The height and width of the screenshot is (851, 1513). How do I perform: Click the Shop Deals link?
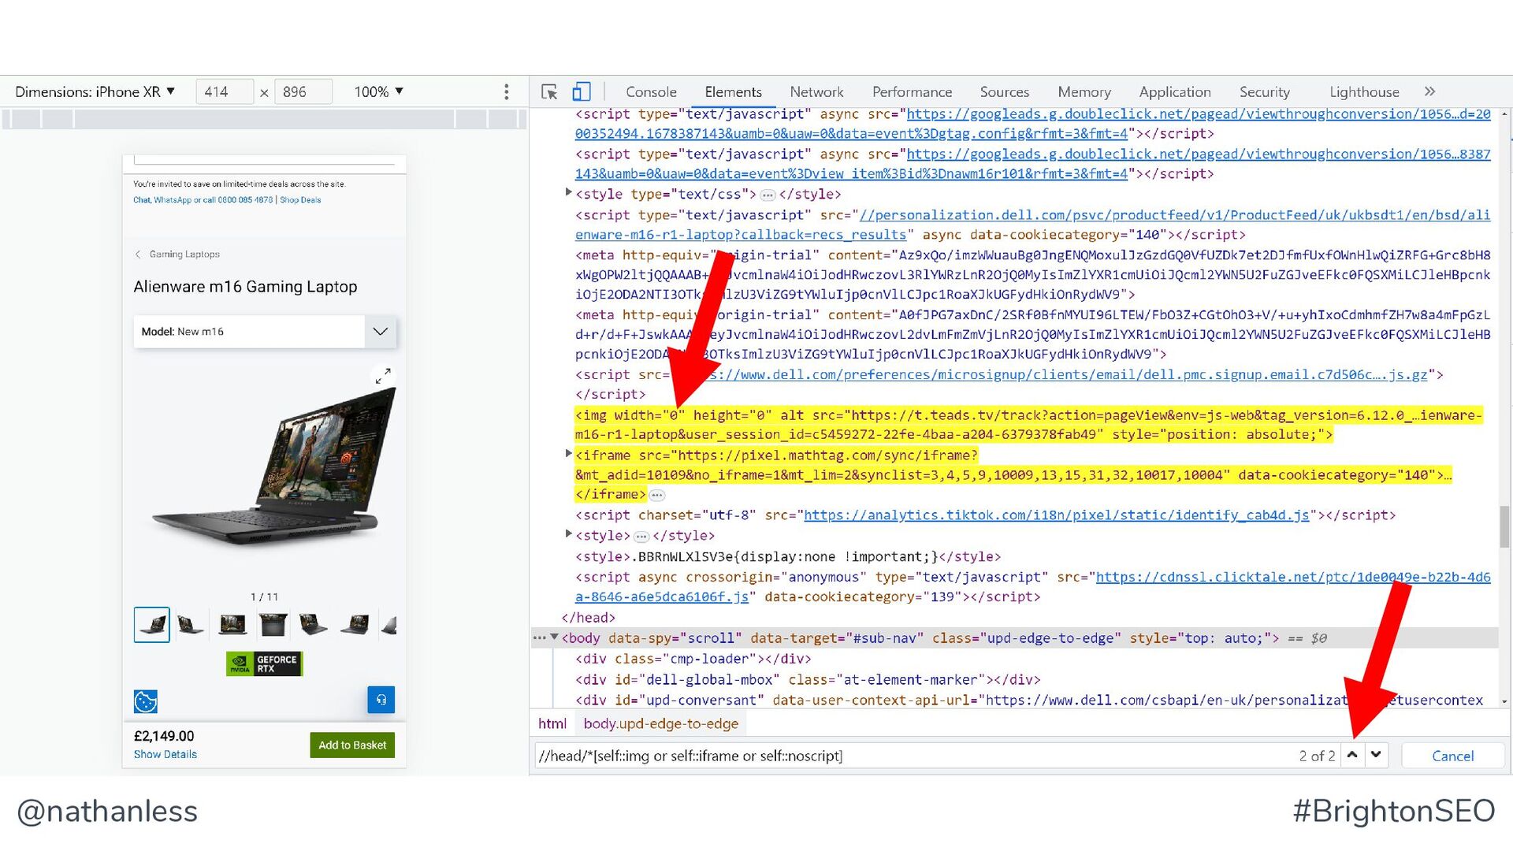pos(300,200)
